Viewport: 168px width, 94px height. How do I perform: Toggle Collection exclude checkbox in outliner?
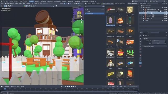point(162,8)
